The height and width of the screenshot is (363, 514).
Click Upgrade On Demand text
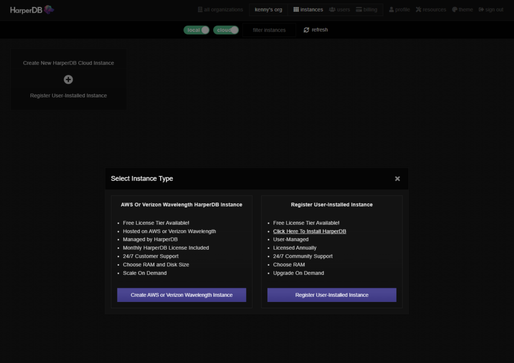[x=298, y=273]
